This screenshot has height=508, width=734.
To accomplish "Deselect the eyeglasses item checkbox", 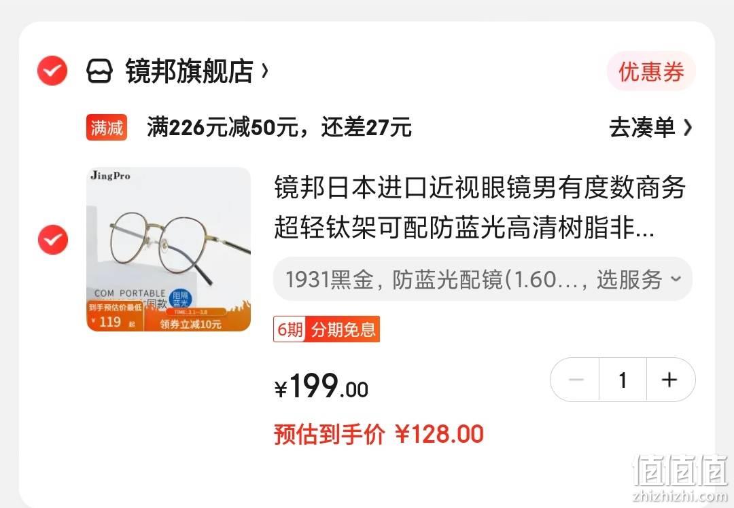I will pyautogui.click(x=53, y=240).
